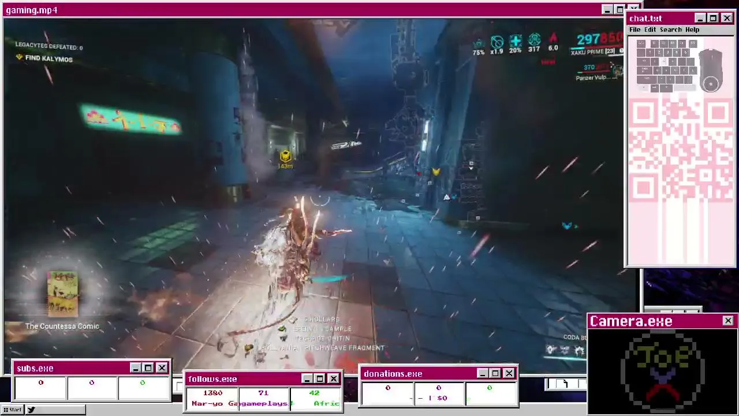
Task: Minimize the chat.txt window
Action: pyautogui.click(x=700, y=18)
